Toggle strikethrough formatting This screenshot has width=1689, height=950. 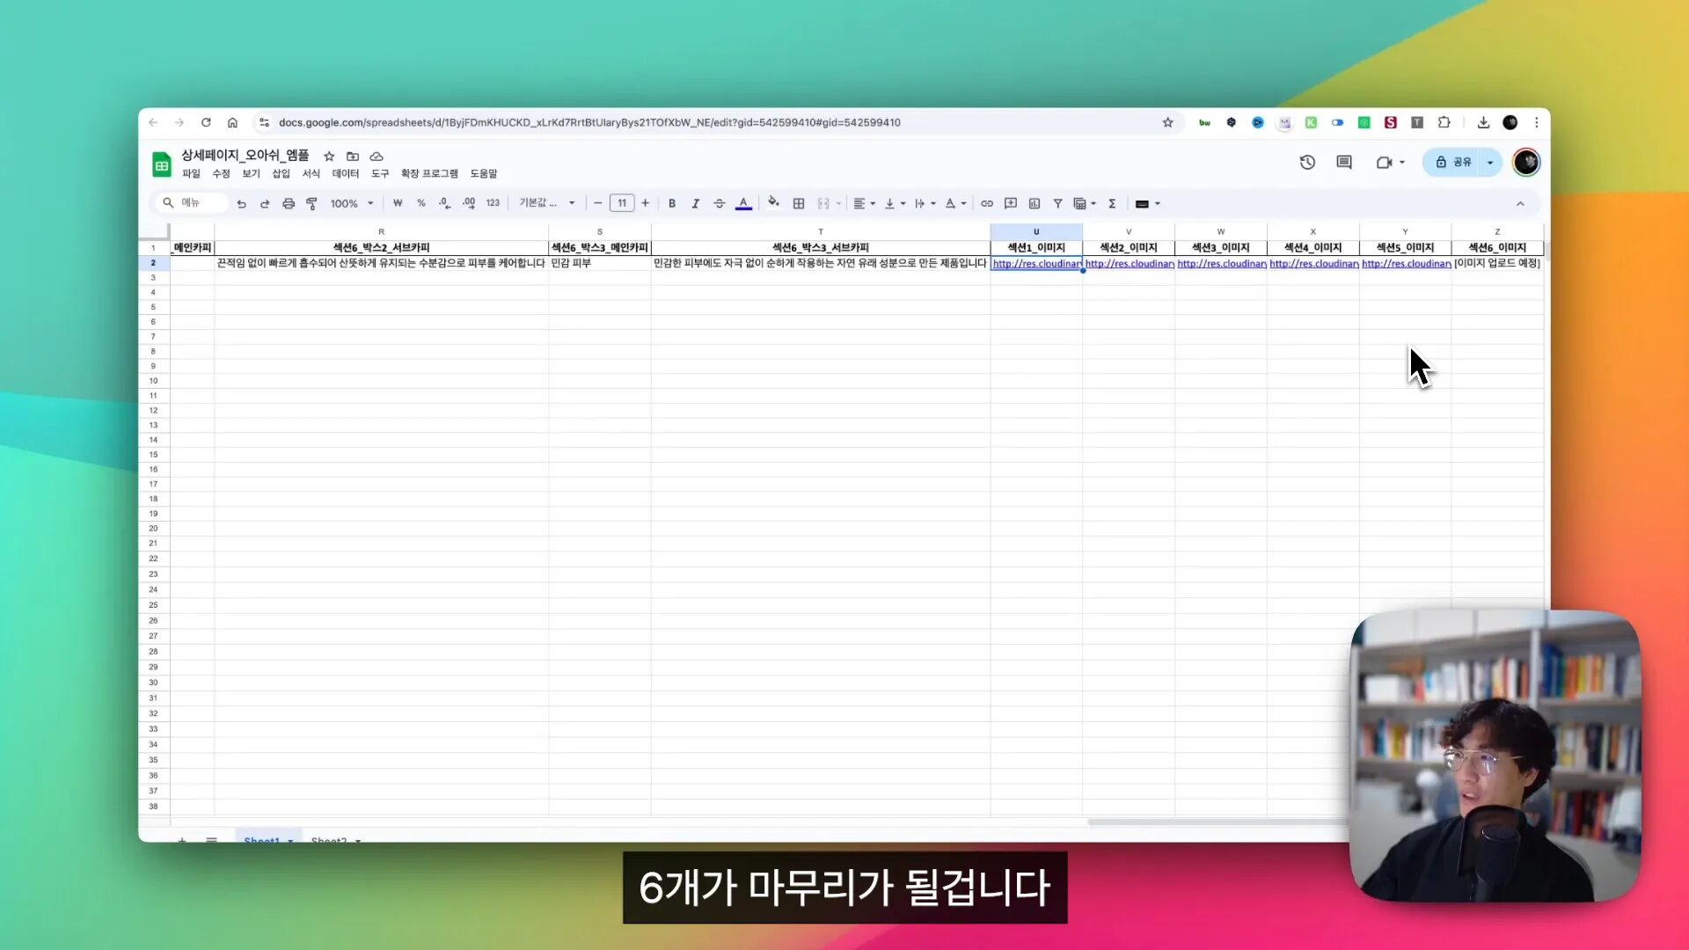point(720,203)
